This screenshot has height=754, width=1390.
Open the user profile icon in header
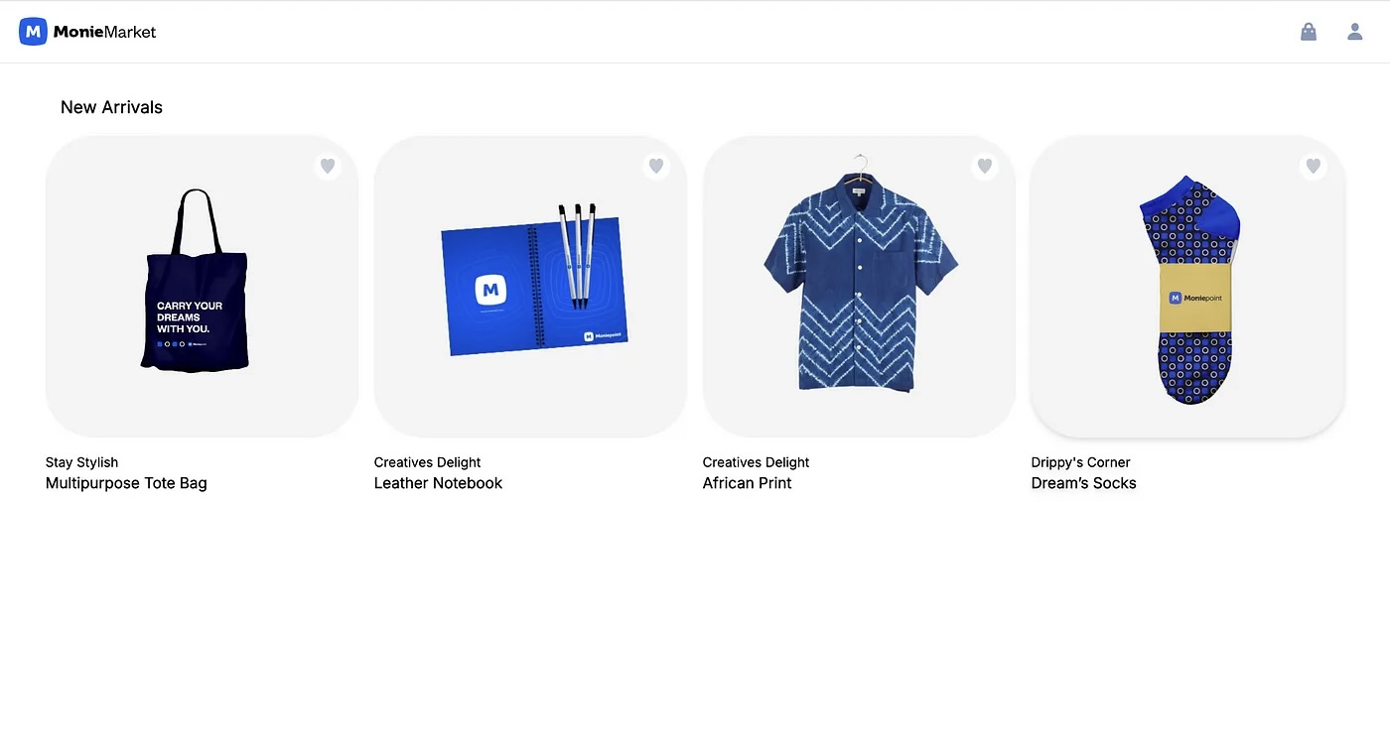pyautogui.click(x=1355, y=32)
